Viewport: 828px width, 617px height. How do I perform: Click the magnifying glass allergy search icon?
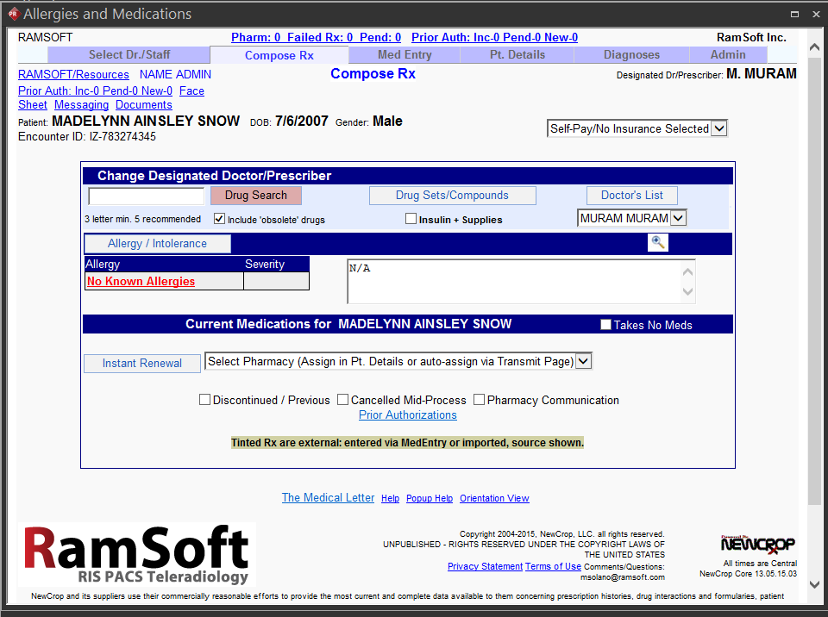(x=658, y=243)
